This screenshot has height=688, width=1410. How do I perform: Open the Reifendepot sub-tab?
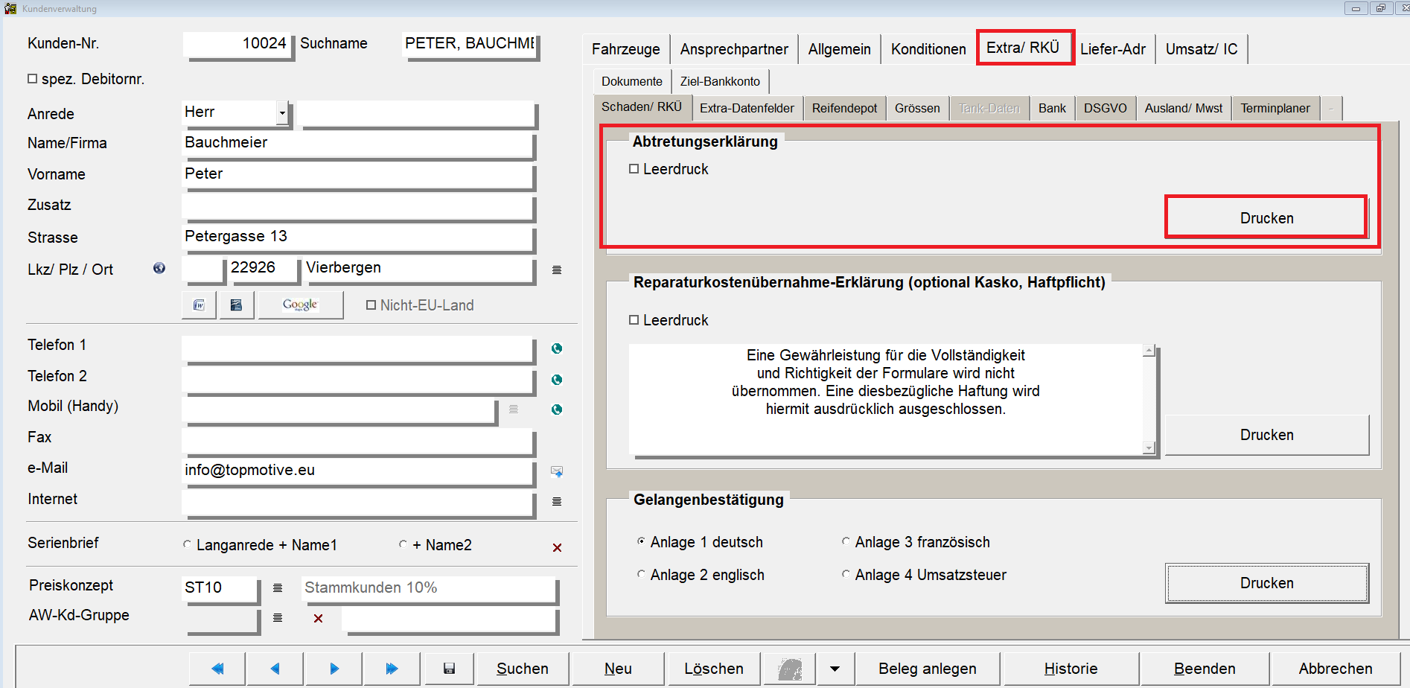click(844, 108)
